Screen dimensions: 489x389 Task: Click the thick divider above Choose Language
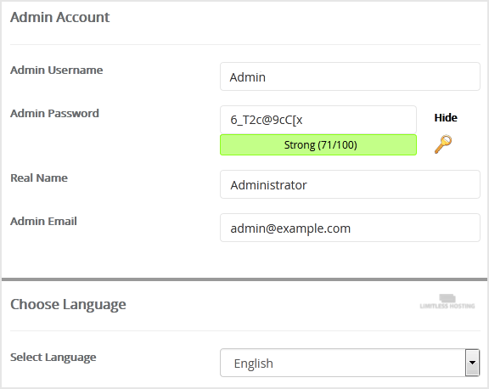244,279
